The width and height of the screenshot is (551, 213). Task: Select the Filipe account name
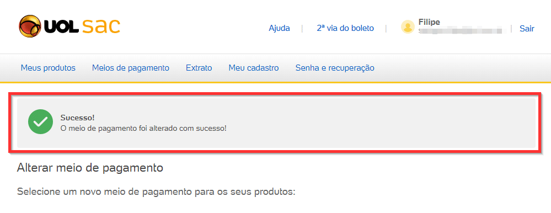point(429,22)
